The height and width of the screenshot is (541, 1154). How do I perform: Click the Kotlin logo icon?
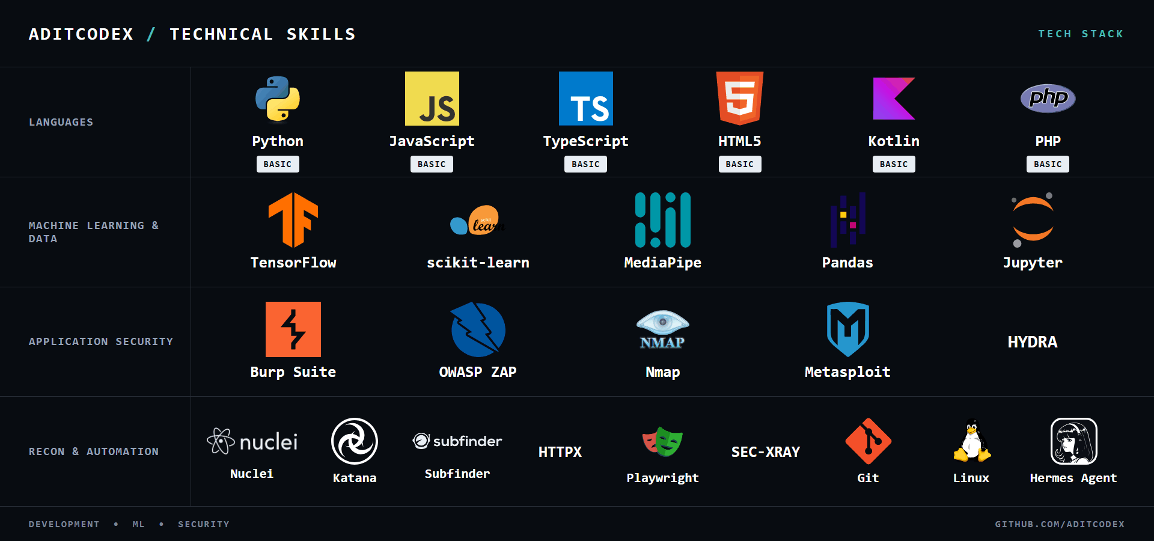894,99
